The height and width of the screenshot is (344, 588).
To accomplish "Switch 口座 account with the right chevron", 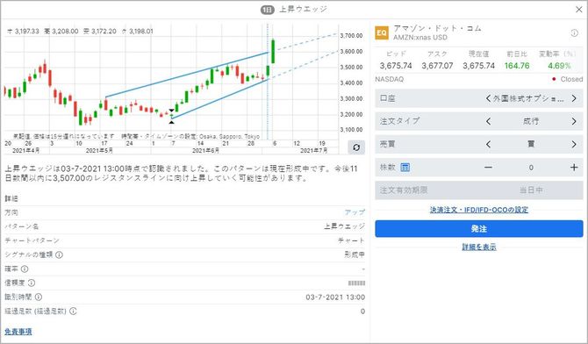I will (574, 98).
